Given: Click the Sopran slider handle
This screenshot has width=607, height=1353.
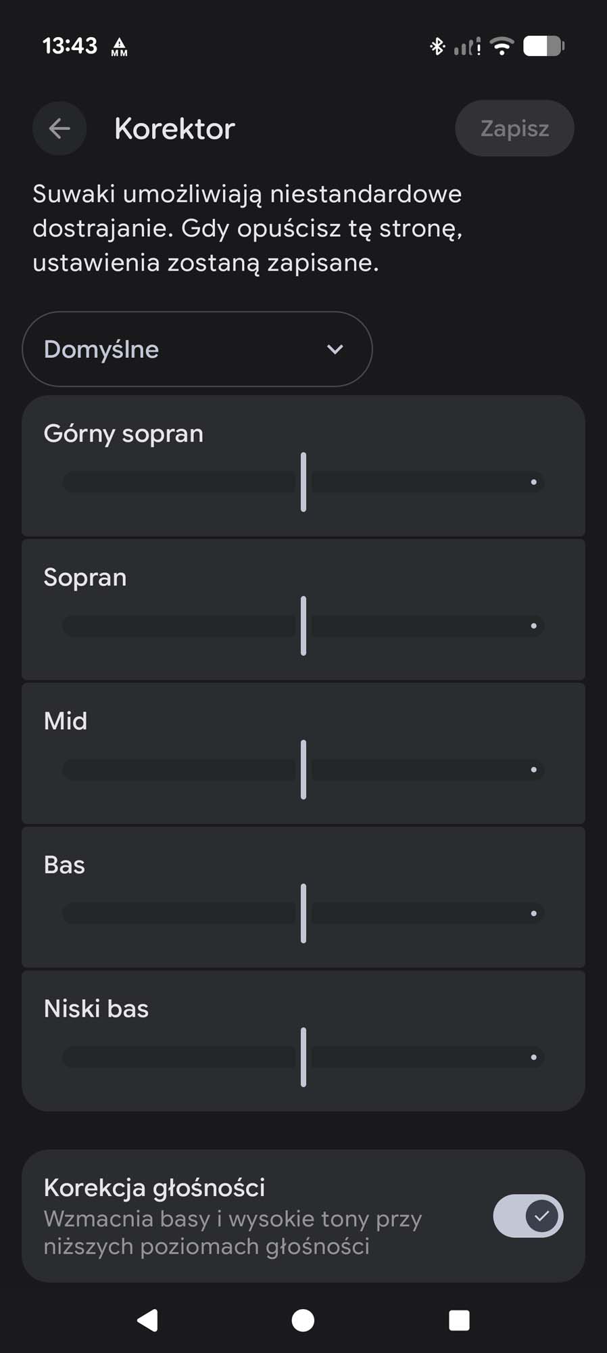Looking at the screenshot, I should pyautogui.click(x=303, y=626).
